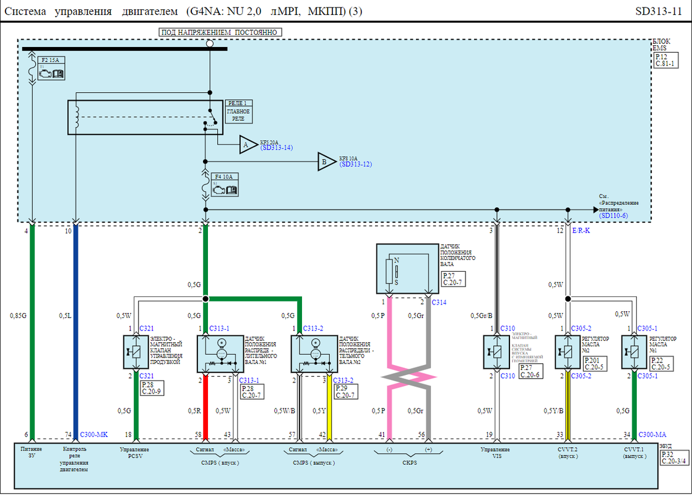The height and width of the screenshot is (495, 692).
Task: Click the P.28 C.20-7 camshaft sensor №1 reference
Action: pyautogui.click(x=253, y=392)
